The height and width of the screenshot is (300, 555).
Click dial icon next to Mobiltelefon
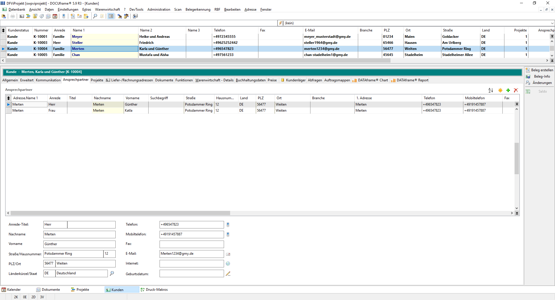click(228, 235)
